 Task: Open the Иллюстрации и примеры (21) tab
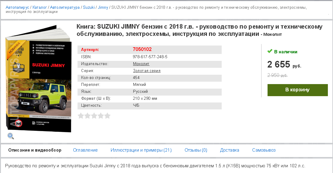(141, 150)
